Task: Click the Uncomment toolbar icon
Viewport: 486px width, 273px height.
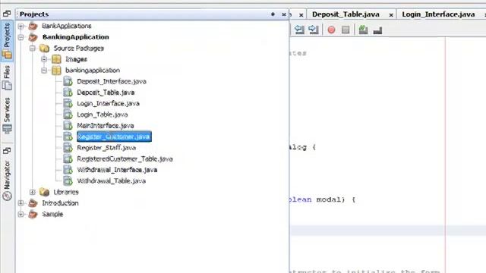Action: coord(377,30)
